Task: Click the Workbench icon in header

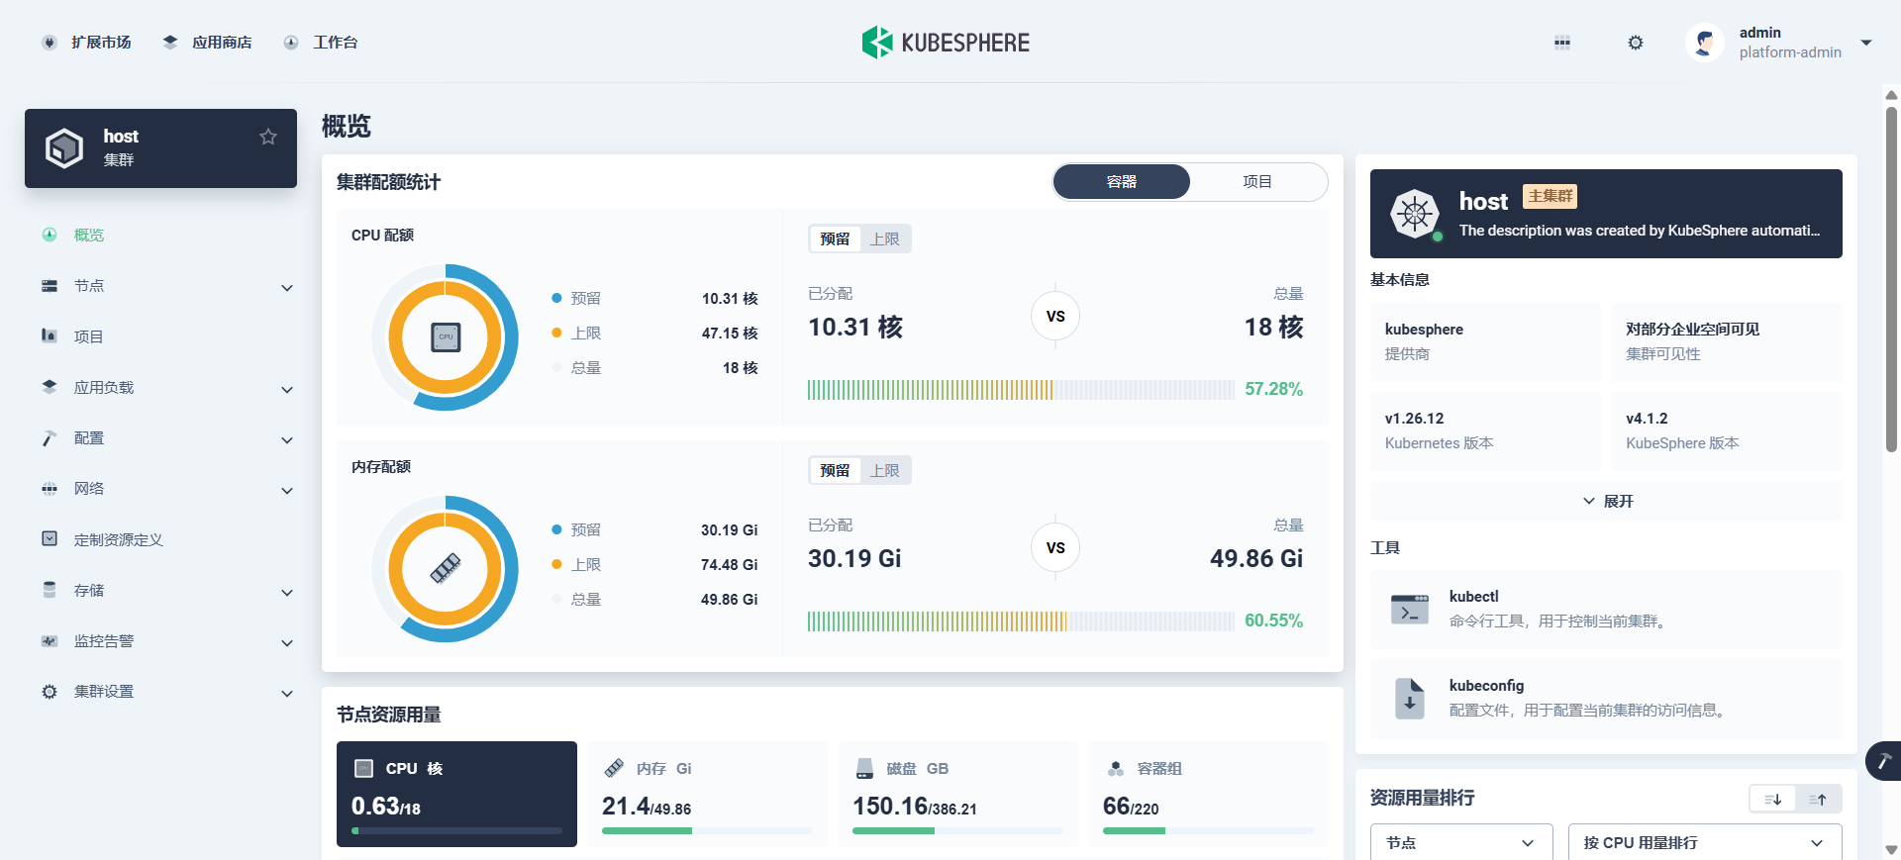Action: point(291,43)
